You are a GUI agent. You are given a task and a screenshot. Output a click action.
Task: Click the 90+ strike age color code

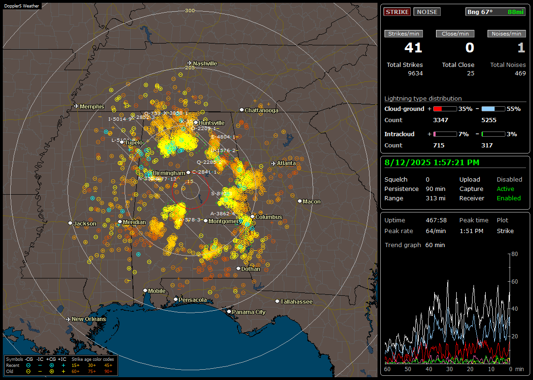(x=108, y=372)
